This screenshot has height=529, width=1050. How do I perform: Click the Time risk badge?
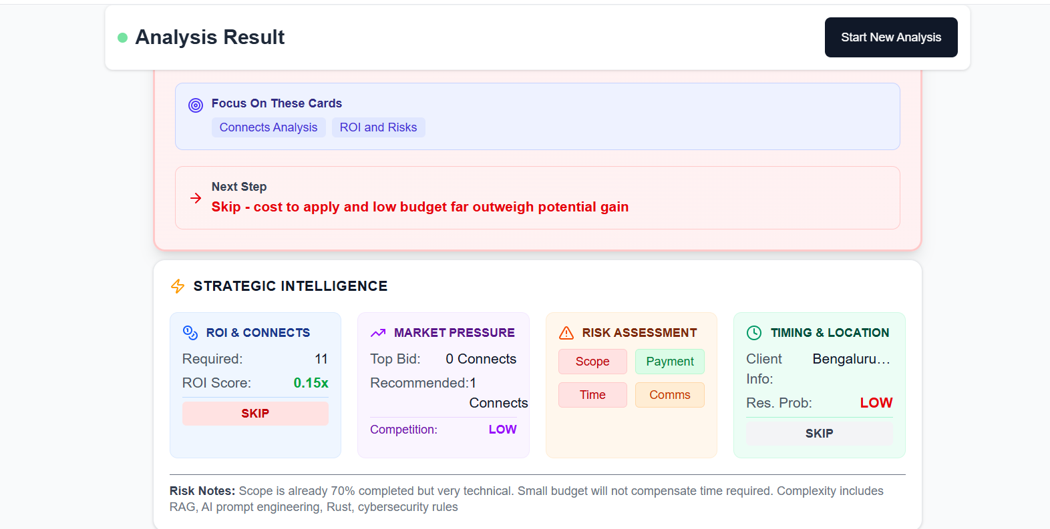592,395
